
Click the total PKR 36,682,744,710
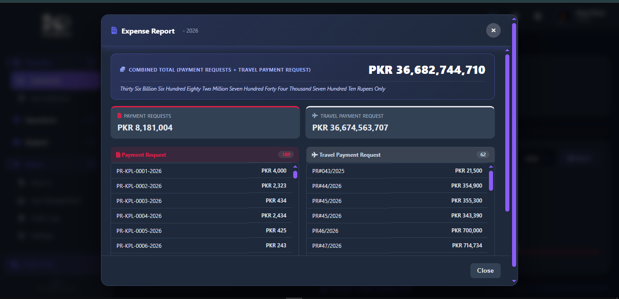pos(427,70)
